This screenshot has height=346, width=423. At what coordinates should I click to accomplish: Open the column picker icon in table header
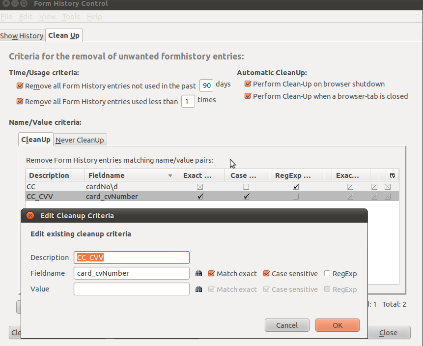pyautogui.click(x=392, y=175)
